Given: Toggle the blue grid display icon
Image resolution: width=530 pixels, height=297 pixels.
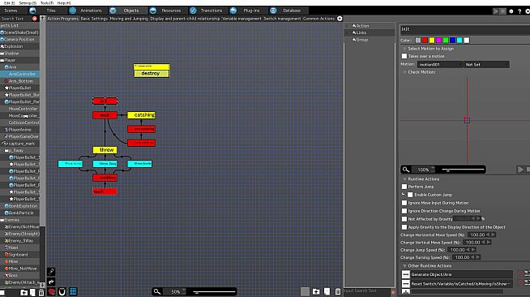Looking at the screenshot, I should tap(73, 291).
